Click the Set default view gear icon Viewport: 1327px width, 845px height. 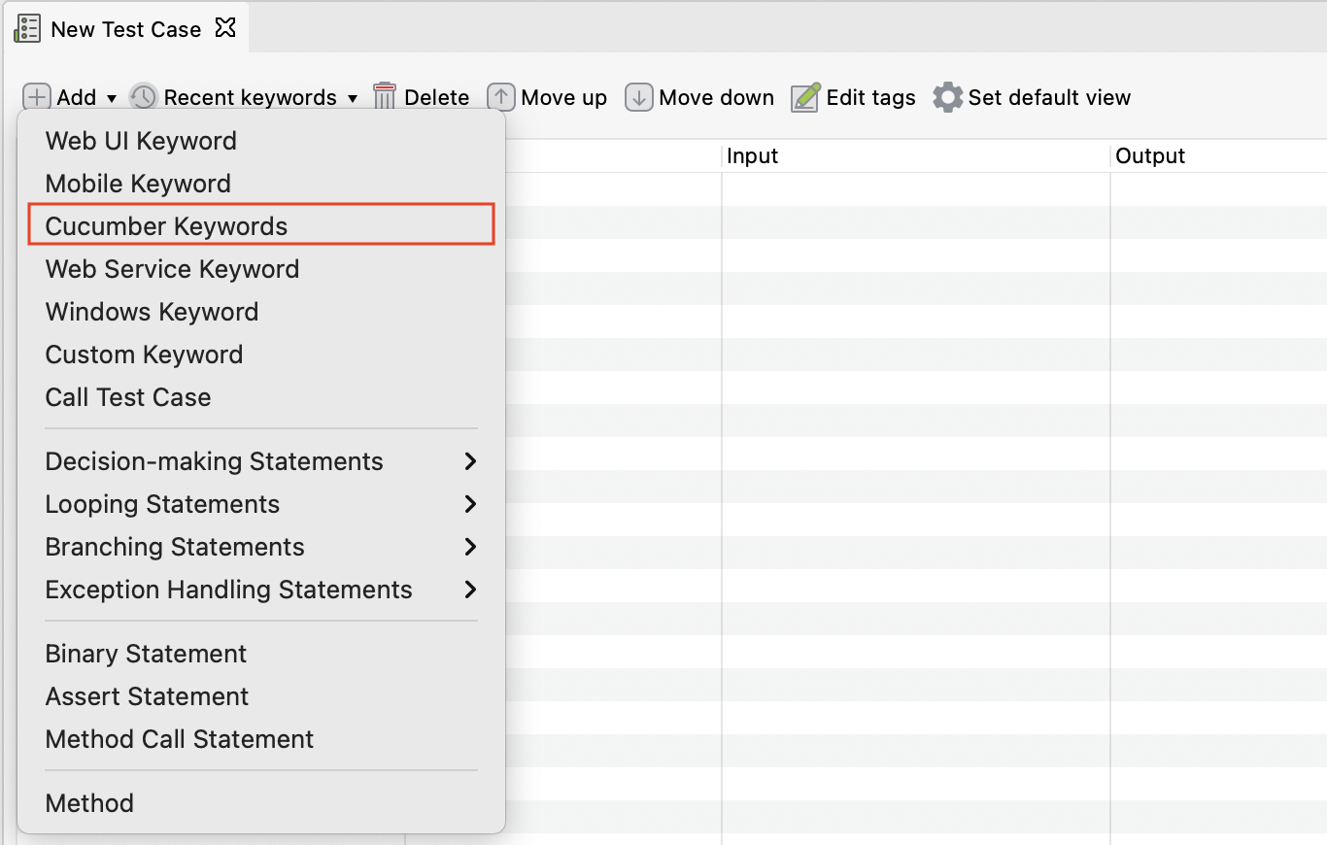click(947, 97)
